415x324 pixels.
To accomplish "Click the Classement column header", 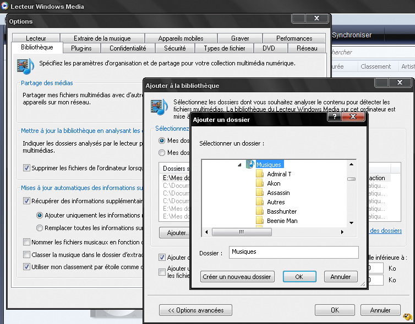I will coord(375,66).
